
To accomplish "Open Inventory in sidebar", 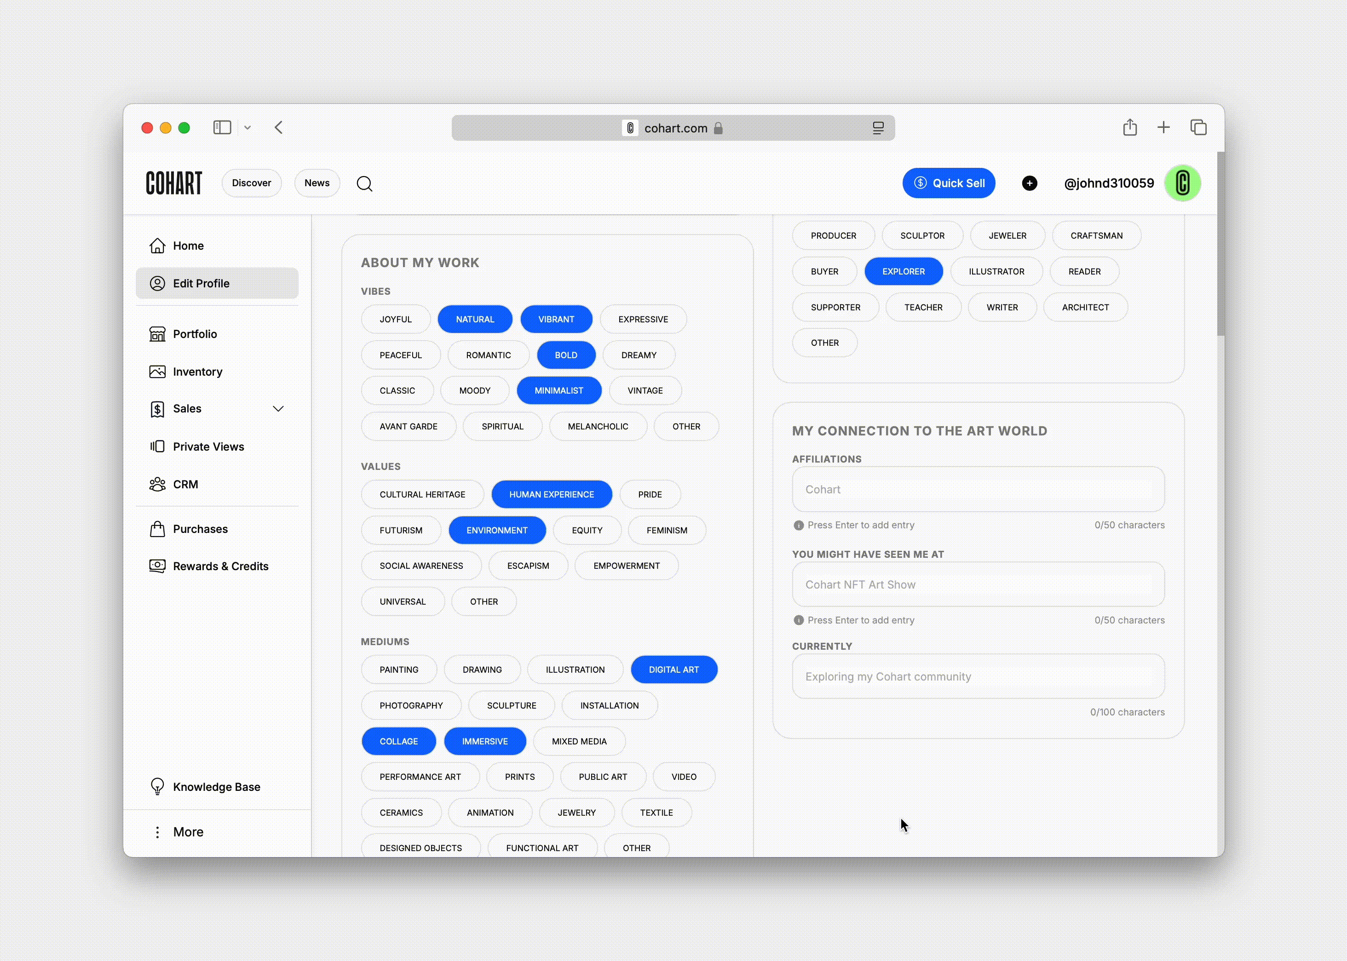I will tap(217, 372).
